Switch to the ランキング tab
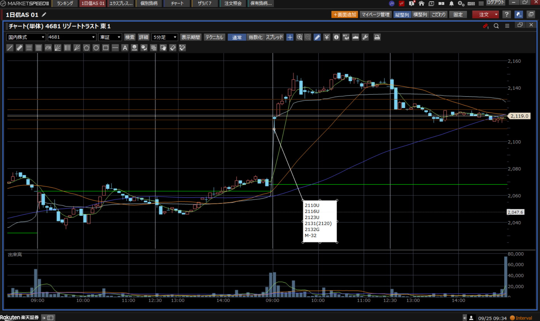This screenshot has width=540, height=321. point(65,3)
